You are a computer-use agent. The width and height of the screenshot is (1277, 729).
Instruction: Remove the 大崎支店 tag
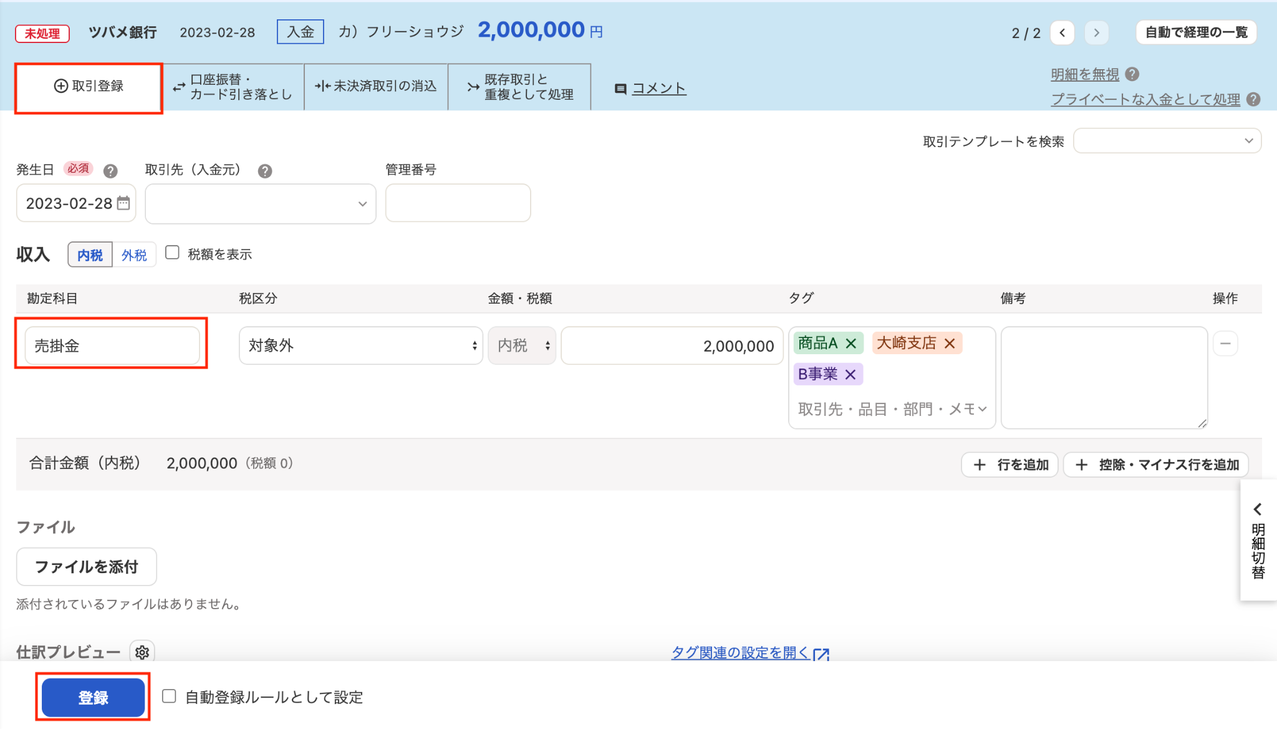pos(950,343)
